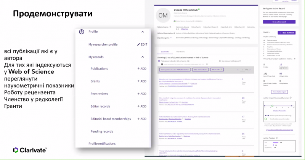This screenshot has width=305, height=160.
Task: Click the First author position purple bar
Action: click(275, 143)
